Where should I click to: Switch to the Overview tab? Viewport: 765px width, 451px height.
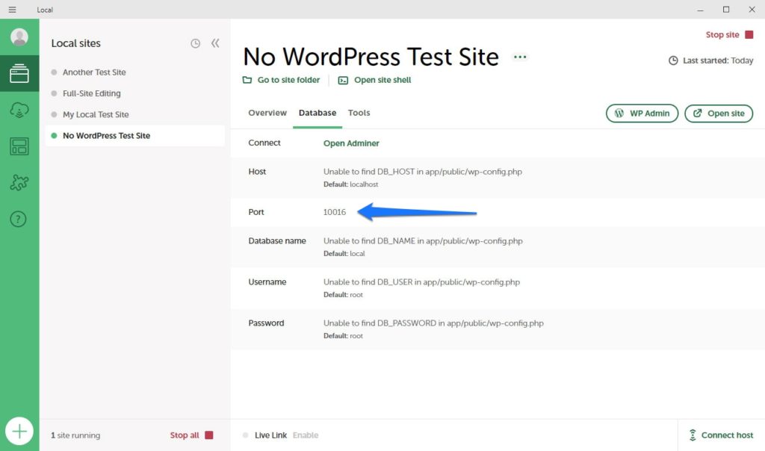click(x=267, y=113)
